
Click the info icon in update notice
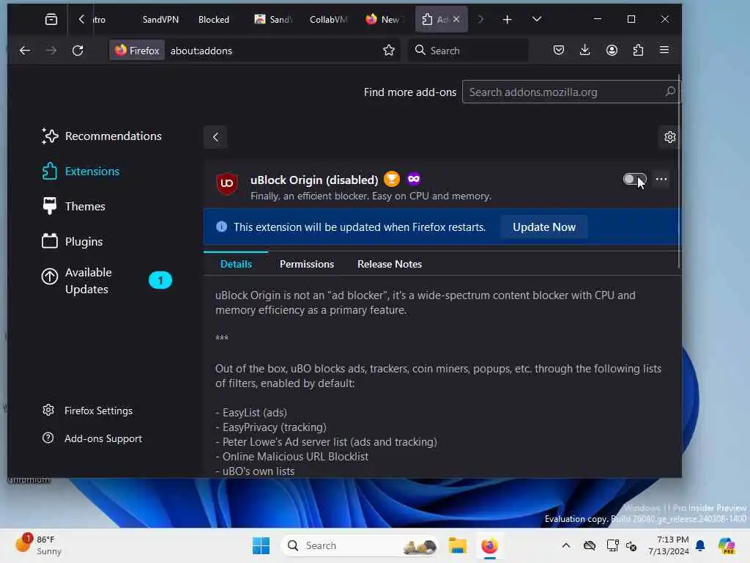pos(221,227)
